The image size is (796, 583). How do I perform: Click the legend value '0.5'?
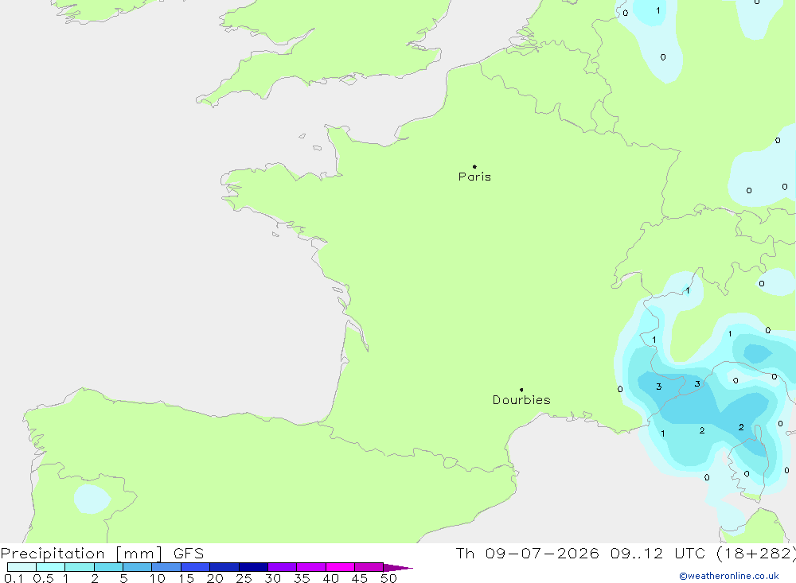pyautogui.click(x=43, y=578)
